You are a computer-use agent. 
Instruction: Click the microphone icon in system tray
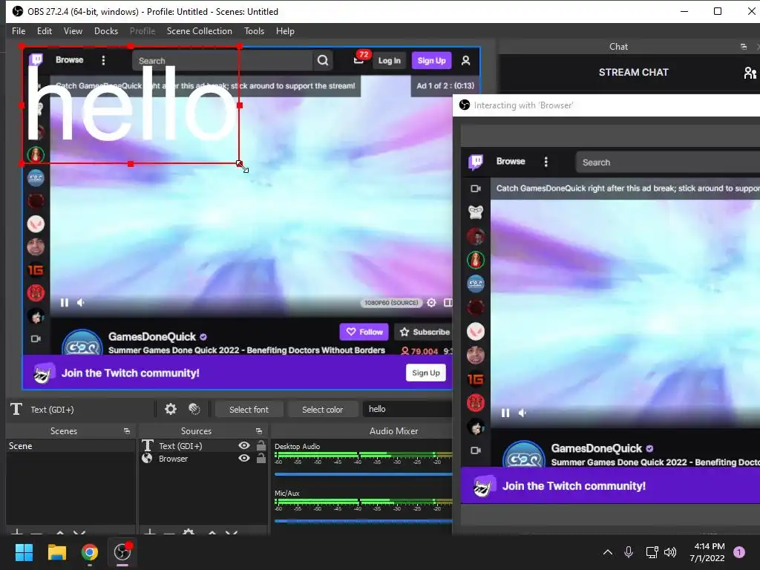tap(629, 552)
